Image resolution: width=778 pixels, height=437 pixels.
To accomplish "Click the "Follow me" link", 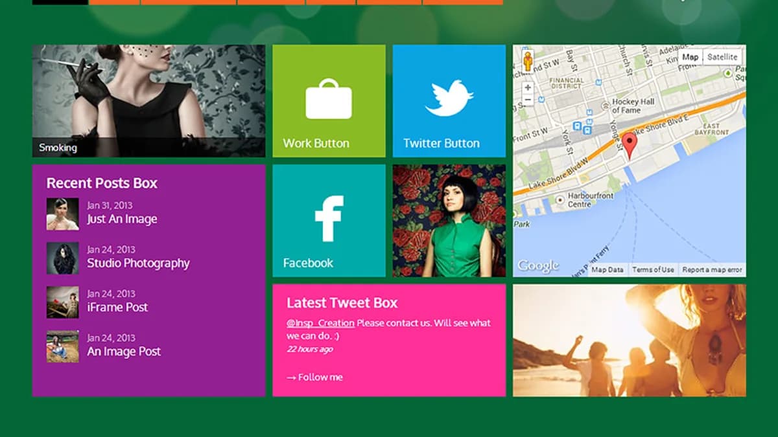I will [314, 377].
